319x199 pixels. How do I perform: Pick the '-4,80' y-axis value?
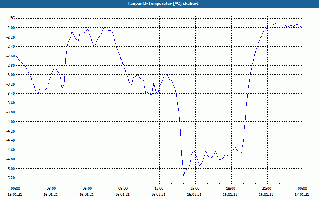pos(11,159)
